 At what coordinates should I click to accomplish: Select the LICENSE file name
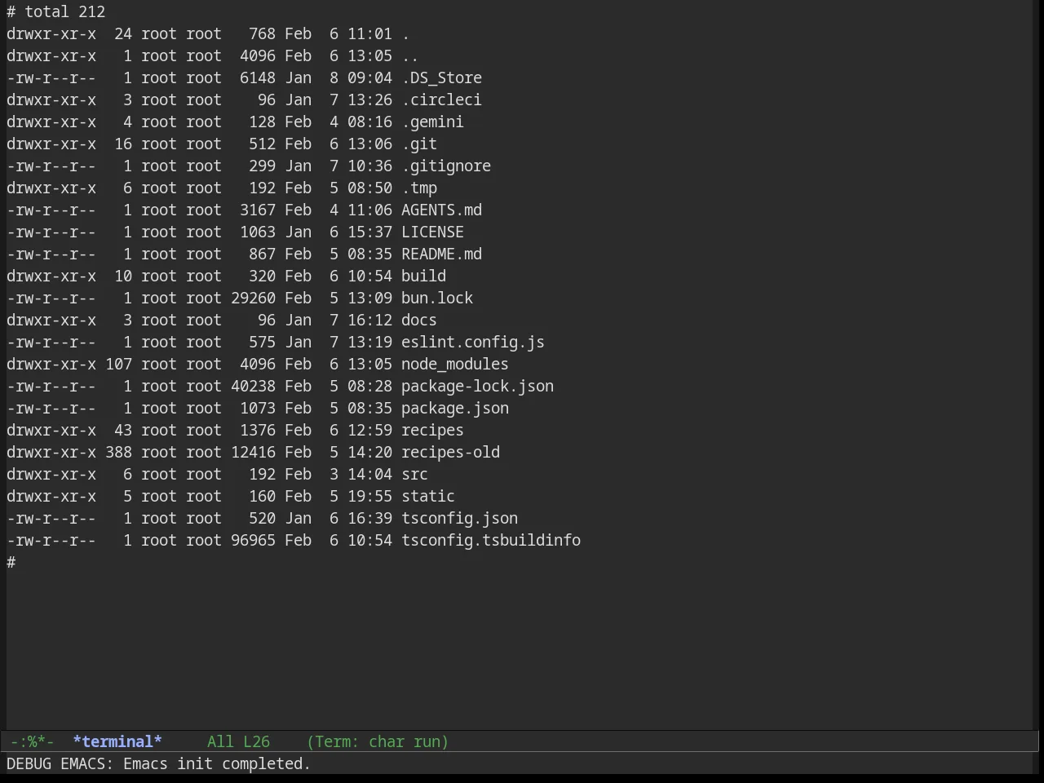432,232
